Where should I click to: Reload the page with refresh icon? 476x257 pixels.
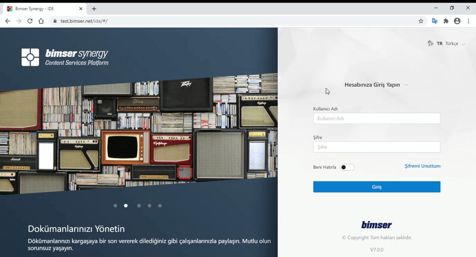coord(30,21)
